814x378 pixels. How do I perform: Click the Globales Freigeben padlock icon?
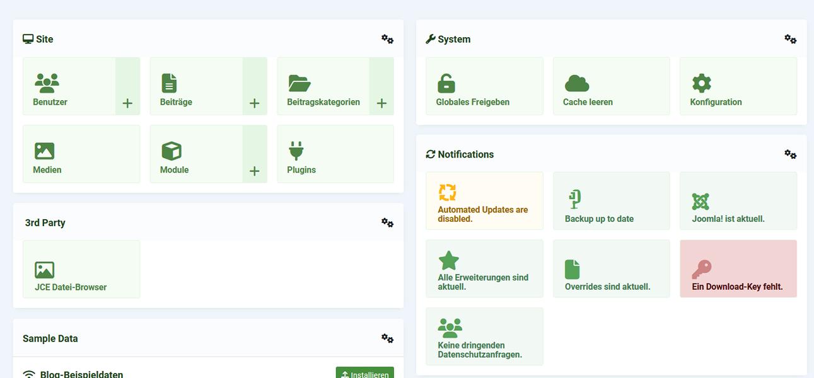(x=446, y=82)
